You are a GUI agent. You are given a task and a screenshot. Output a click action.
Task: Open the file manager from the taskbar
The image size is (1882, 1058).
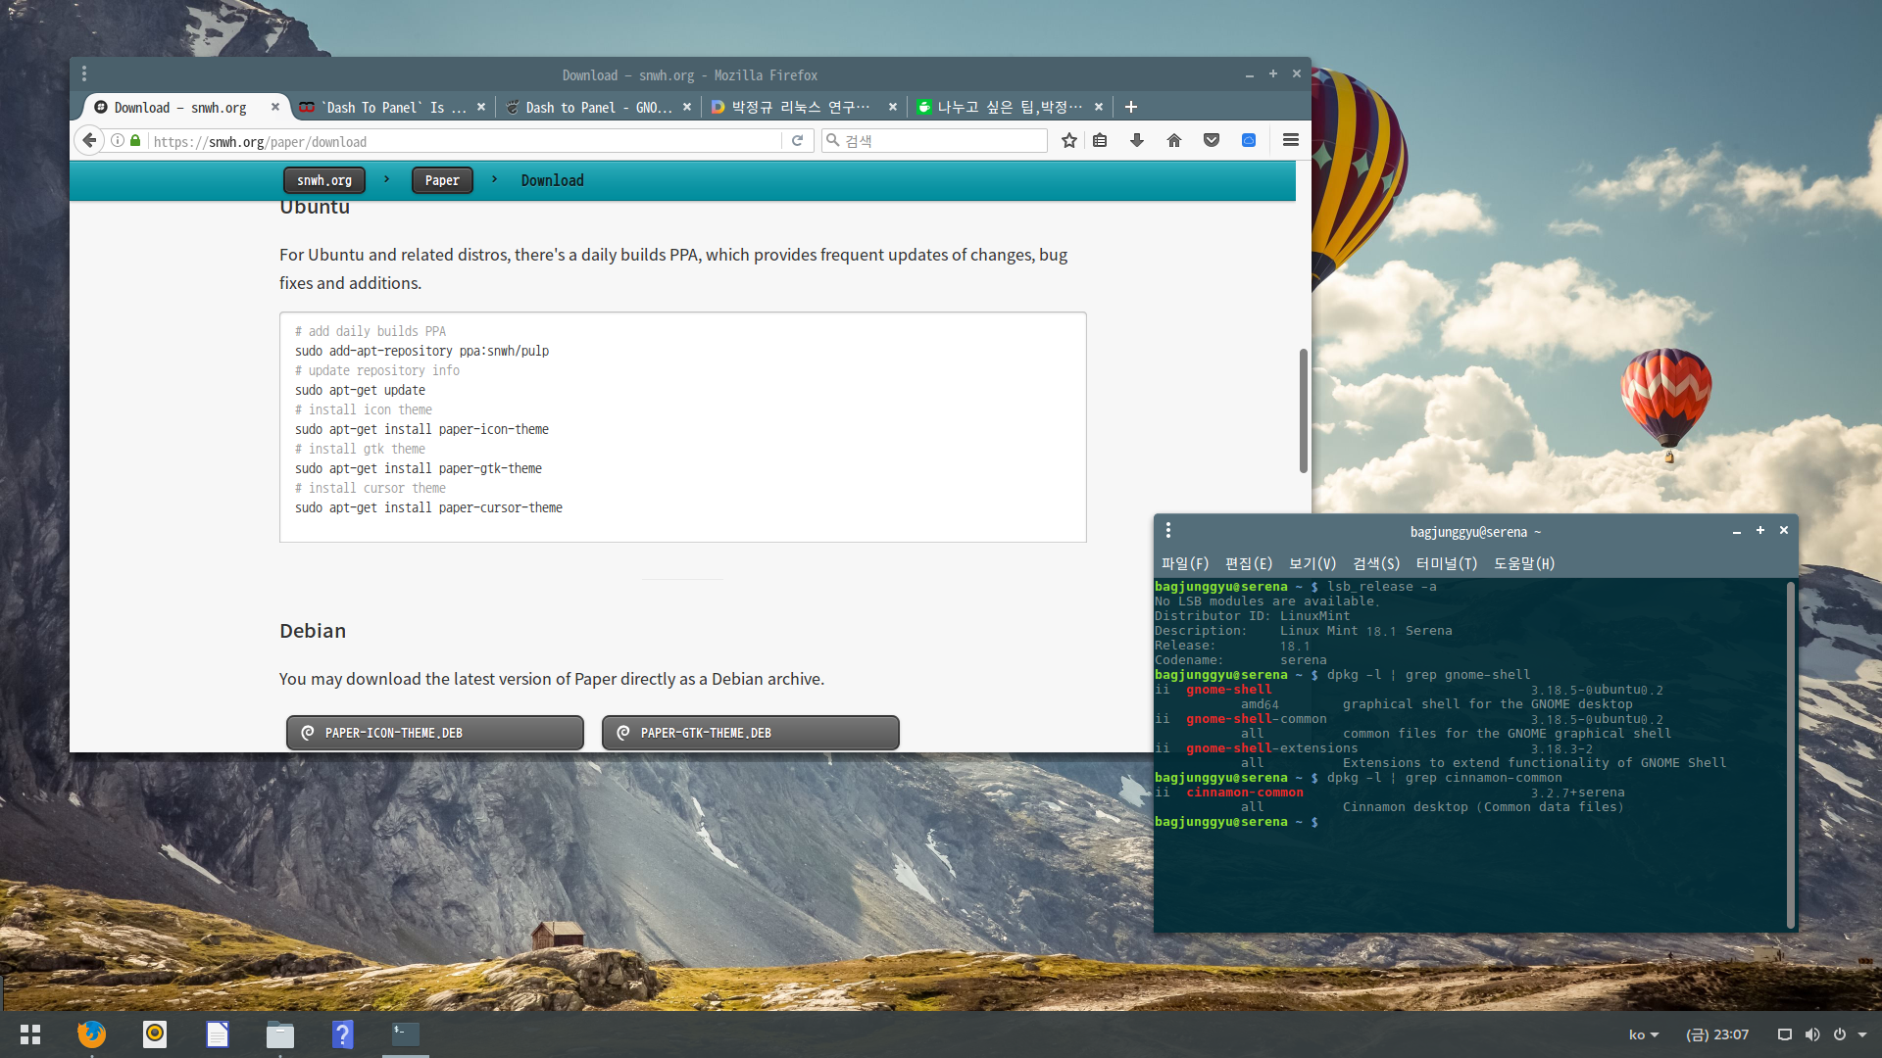[x=280, y=1034]
